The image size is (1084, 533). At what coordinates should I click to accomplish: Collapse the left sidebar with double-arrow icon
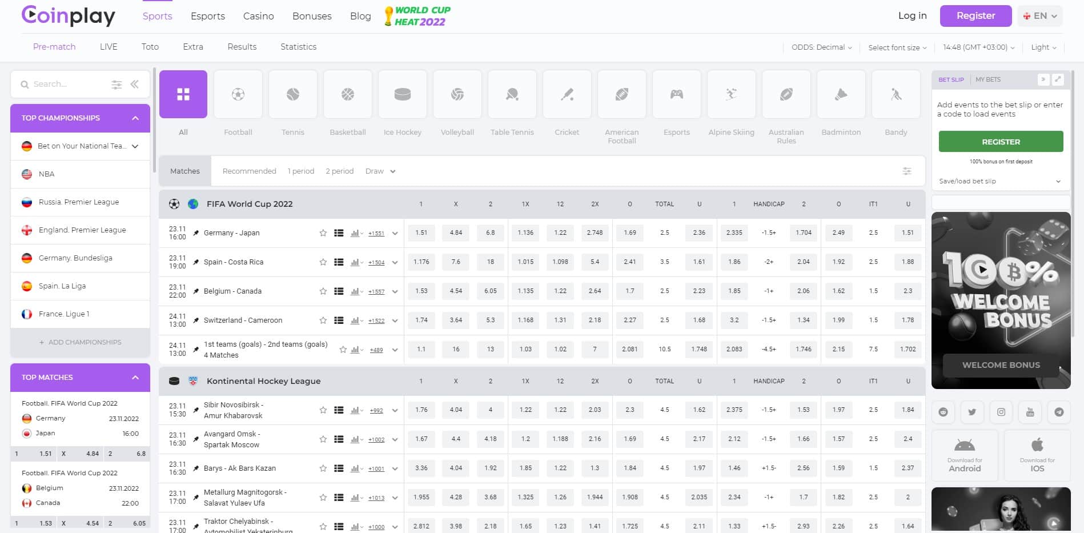135,85
